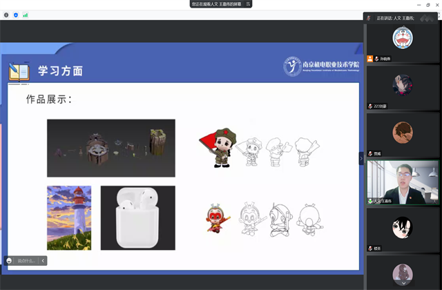
Task: Click the speaking indicator icon in sidebar header
Action: [x=369, y=18]
